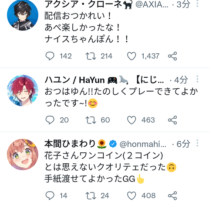The height and width of the screenshot is (203, 209).
Task: Open 本間ひまわり's profile avatar
Action: coord(23,155)
